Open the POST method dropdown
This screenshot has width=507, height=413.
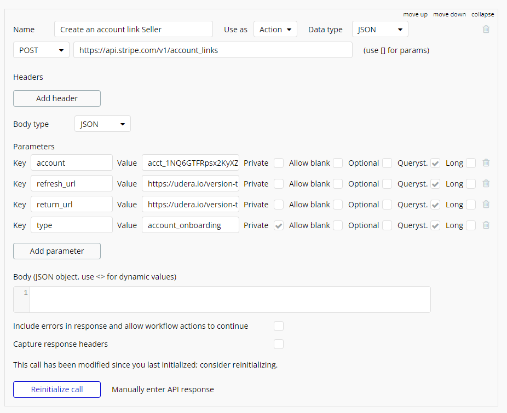click(42, 50)
